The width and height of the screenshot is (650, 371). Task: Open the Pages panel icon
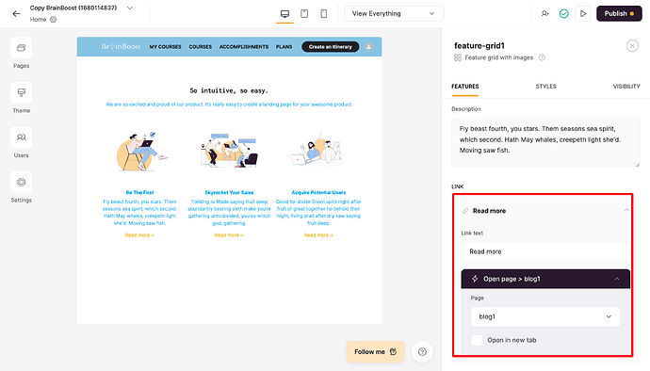21,48
